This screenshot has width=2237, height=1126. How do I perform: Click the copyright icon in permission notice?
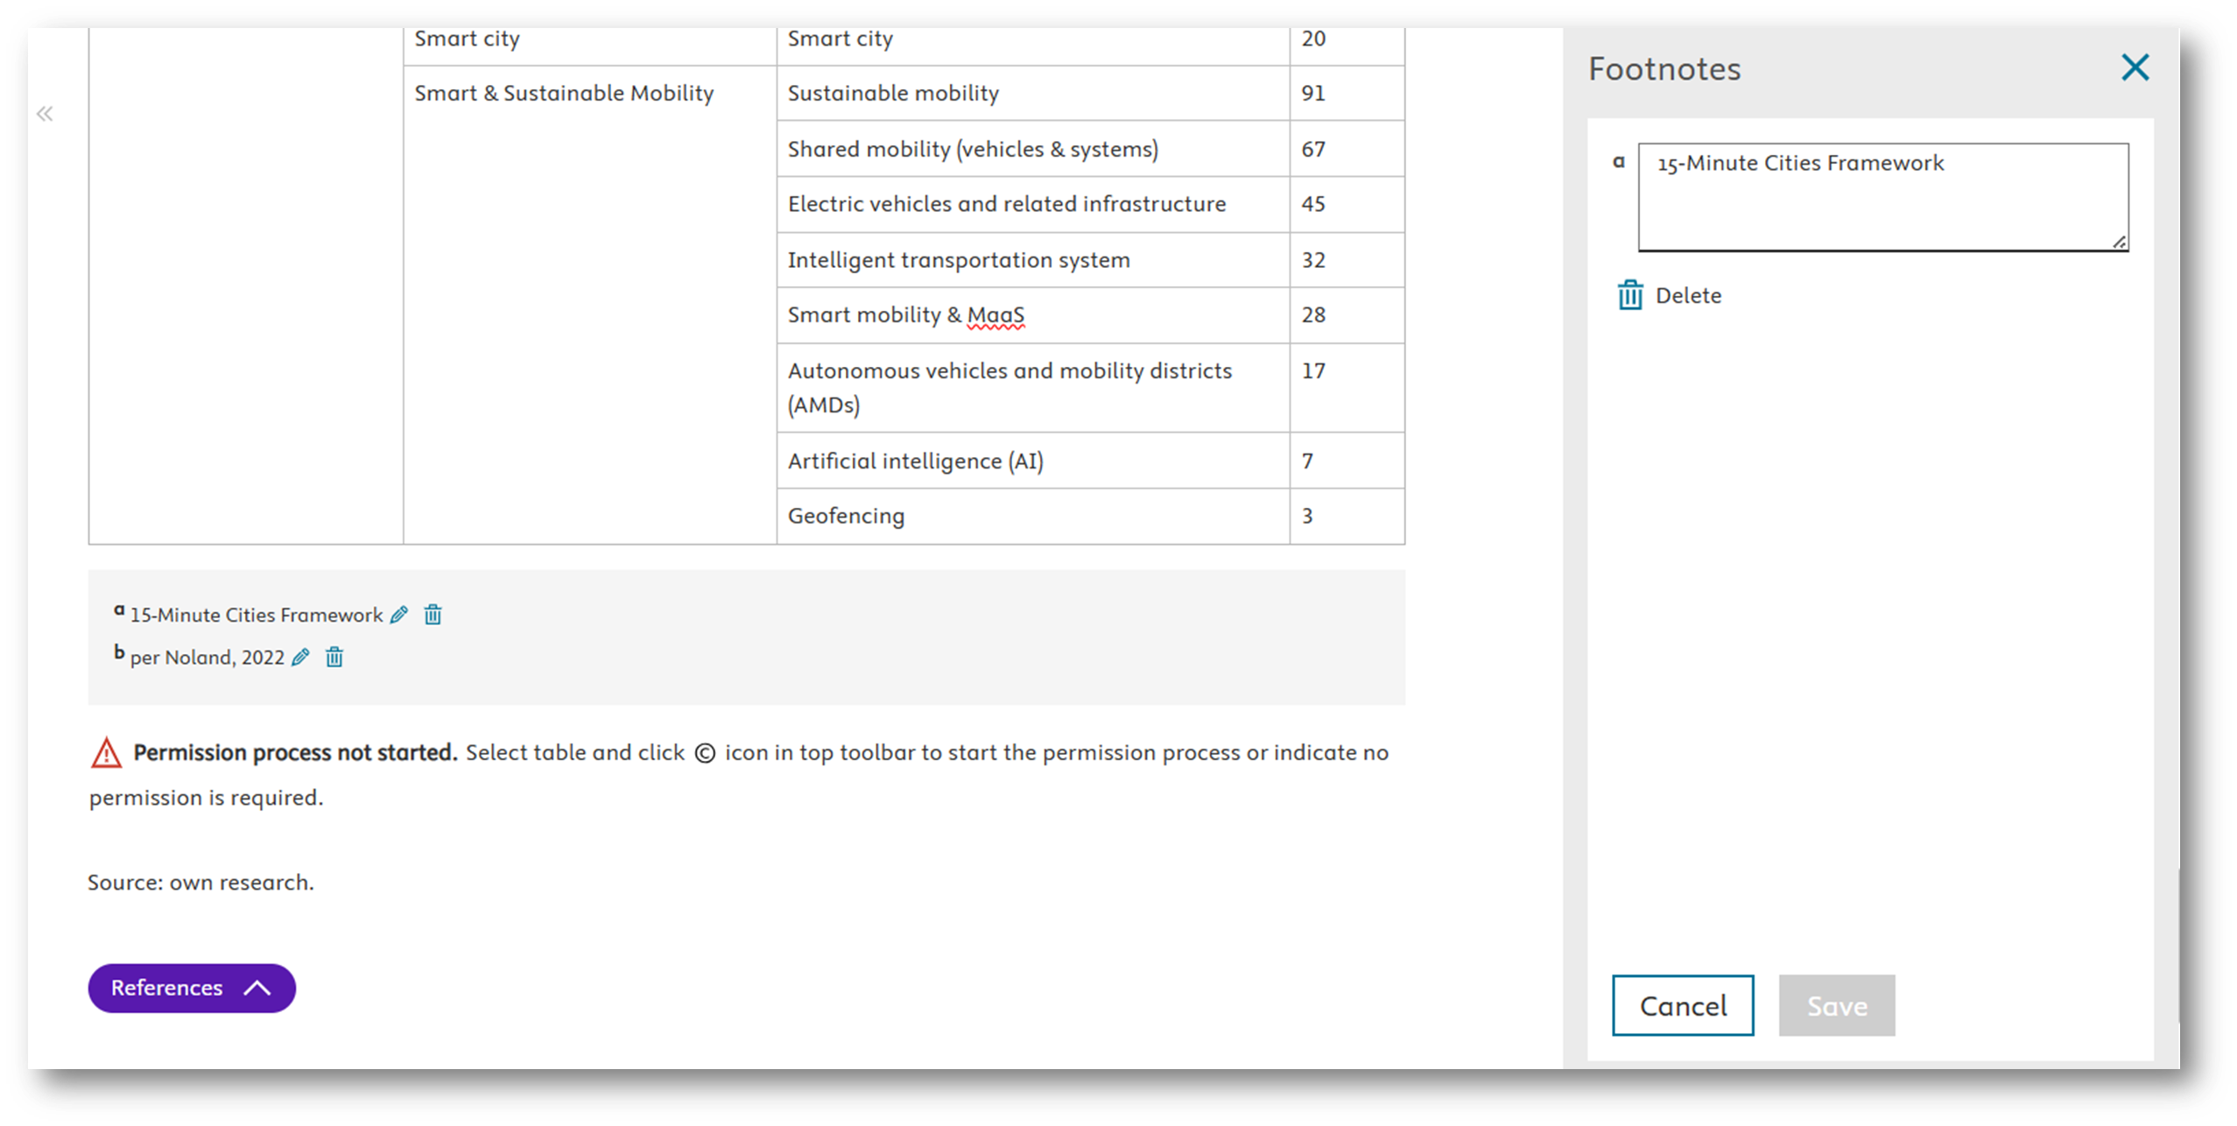pyautogui.click(x=705, y=753)
